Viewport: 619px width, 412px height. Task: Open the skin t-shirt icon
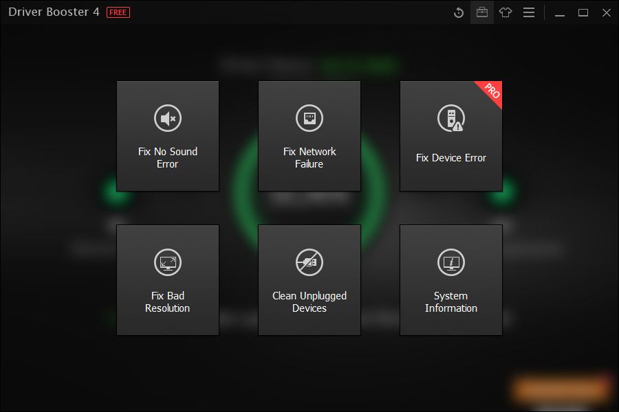(x=506, y=12)
